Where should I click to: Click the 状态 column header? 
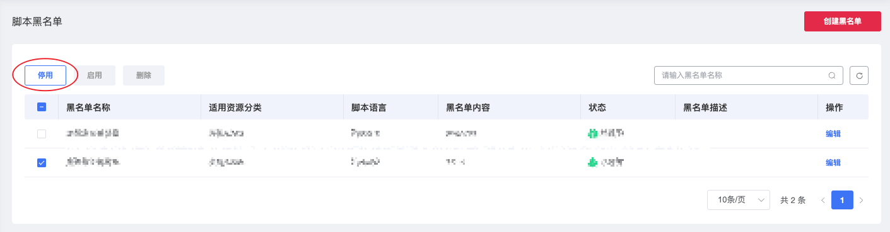click(x=597, y=107)
